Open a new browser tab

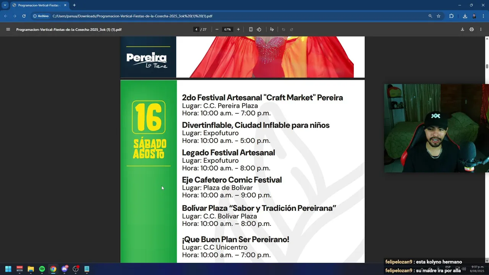pos(74,5)
